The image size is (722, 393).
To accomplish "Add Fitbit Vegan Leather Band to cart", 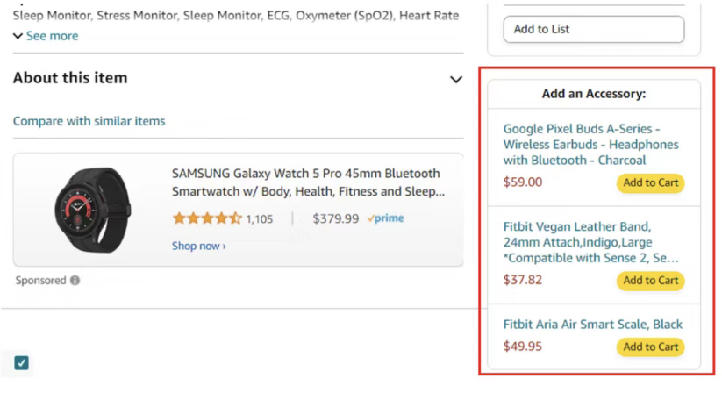I will point(650,281).
